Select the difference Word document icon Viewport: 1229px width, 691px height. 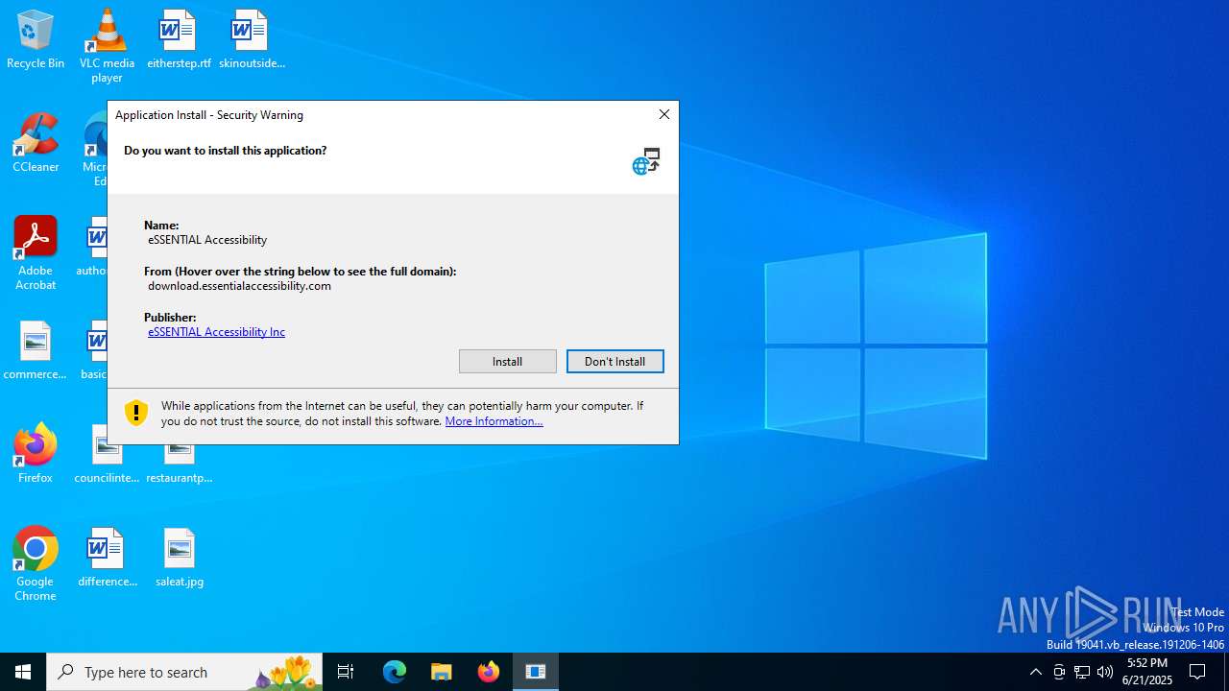coord(107,558)
